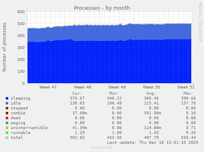
Task: Click total current value 502.65
Action: 77,138
